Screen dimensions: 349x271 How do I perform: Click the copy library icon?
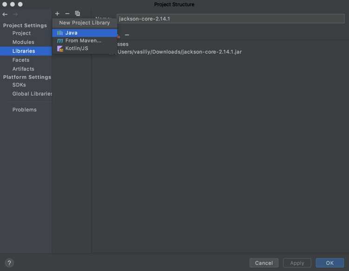tap(77, 13)
